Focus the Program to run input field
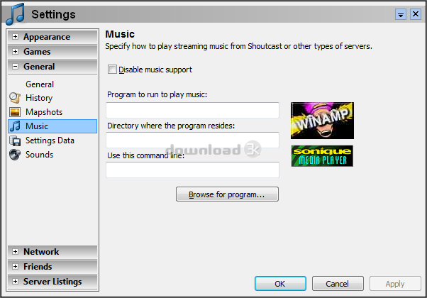Image resolution: width=427 pixels, height=298 pixels. [x=192, y=110]
